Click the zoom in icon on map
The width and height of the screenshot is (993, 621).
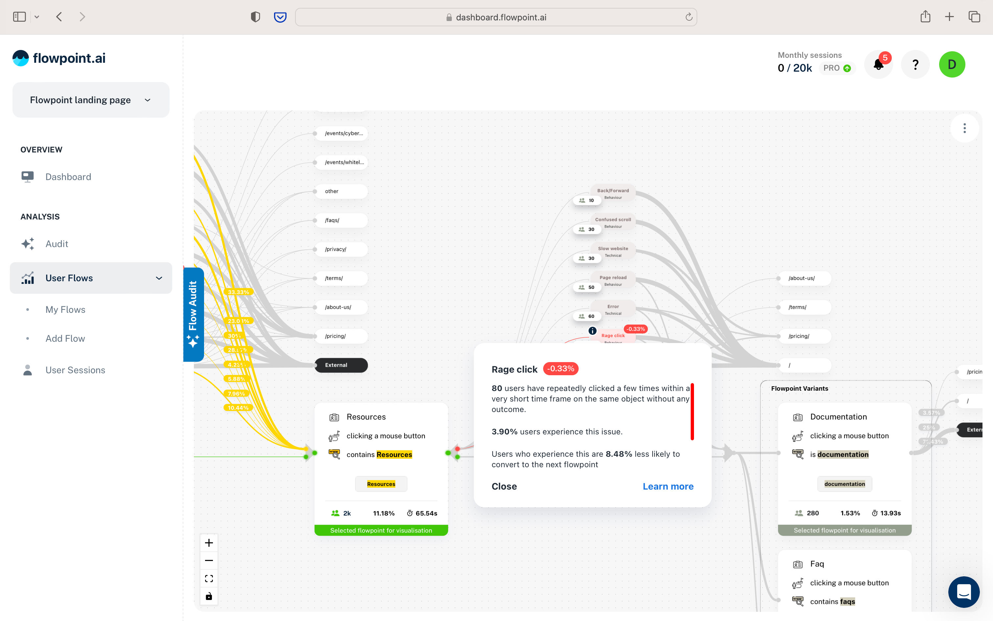pyautogui.click(x=209, y=542)
